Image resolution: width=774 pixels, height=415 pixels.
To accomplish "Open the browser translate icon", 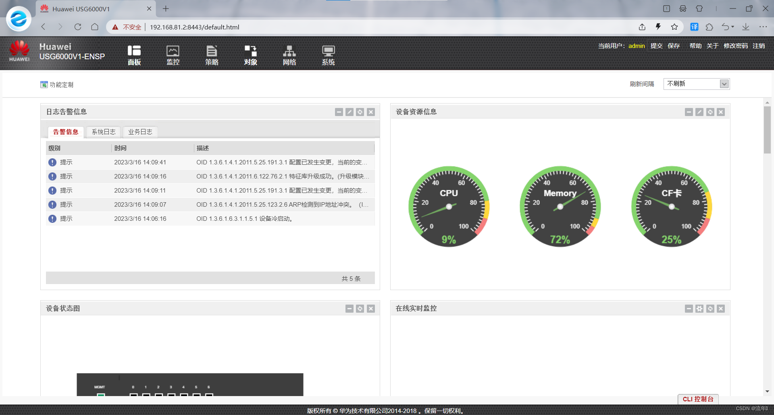I will (x=694, y=27).
